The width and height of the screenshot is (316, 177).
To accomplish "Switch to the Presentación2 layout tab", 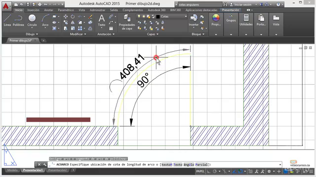I will (x=57, y=170).
